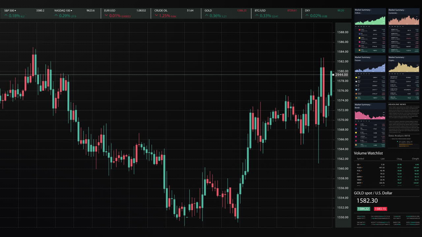Select the NASDAQ 100 ticker tab

click(63, 11)
